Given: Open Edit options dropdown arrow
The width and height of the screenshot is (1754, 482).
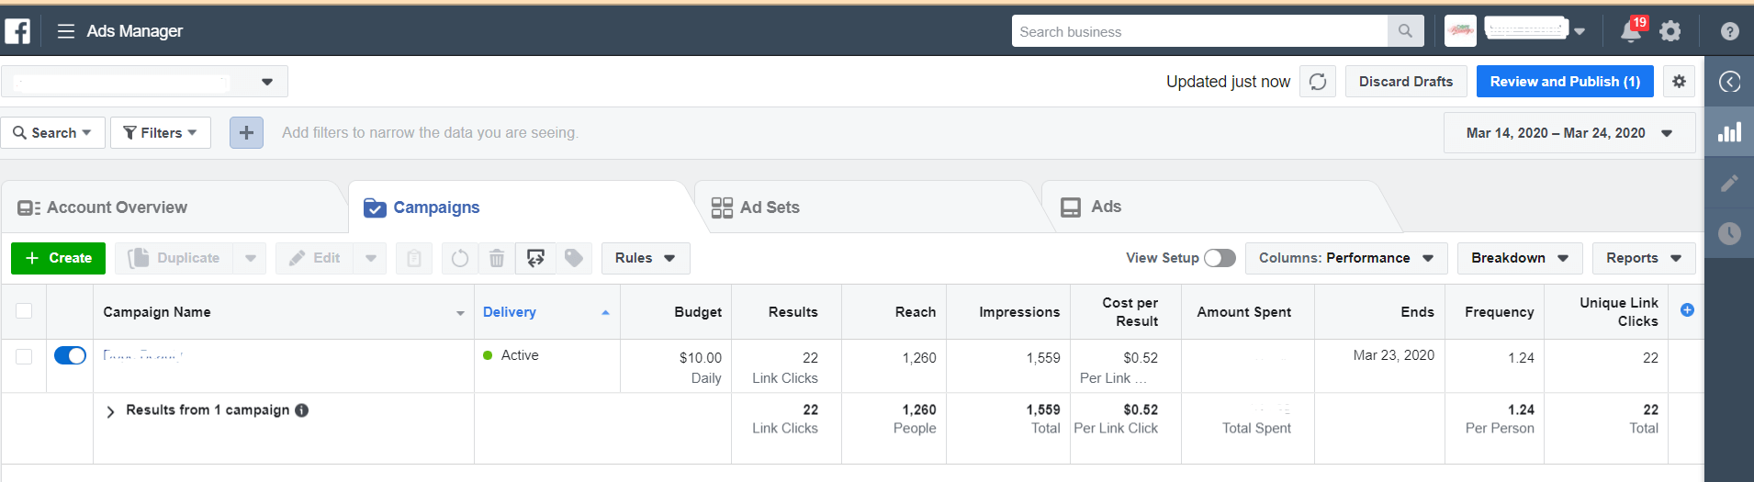Looking at the screenshot, I should pos(370,258).
